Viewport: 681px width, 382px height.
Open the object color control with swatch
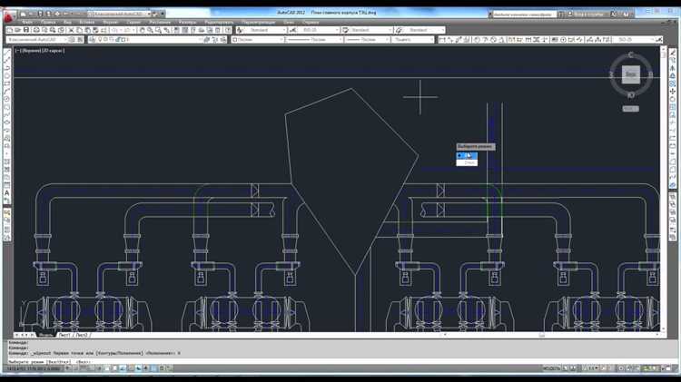[x=258, y=40]
